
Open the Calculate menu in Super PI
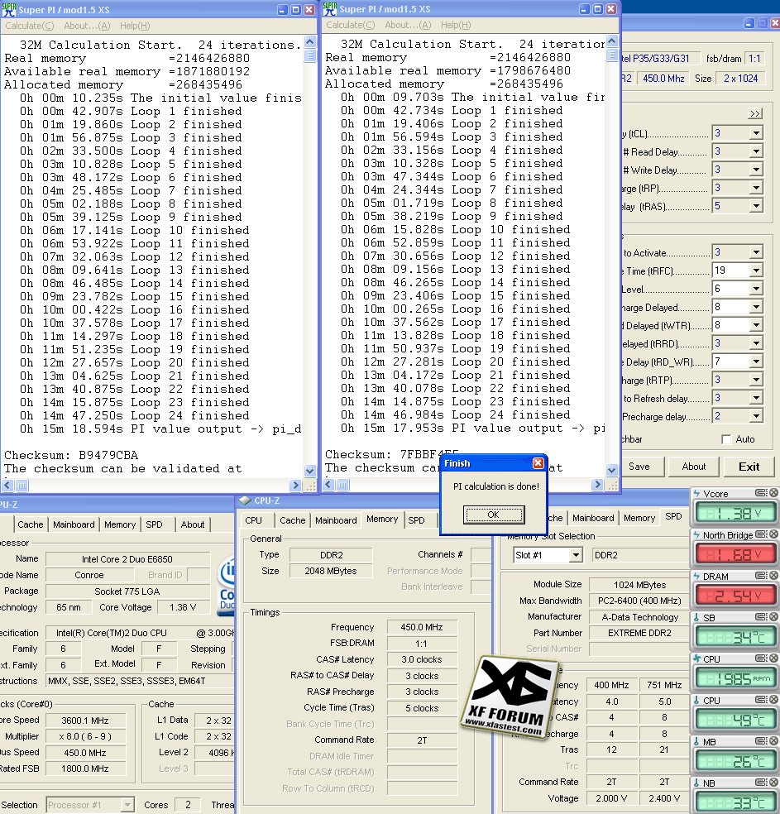[x=30, y=26]
